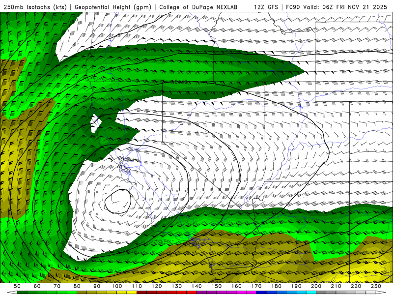The width and height of the screenshot is (393, 295).
Task: Click the 160 value on color scale
Action: click(x=236, y=286)
